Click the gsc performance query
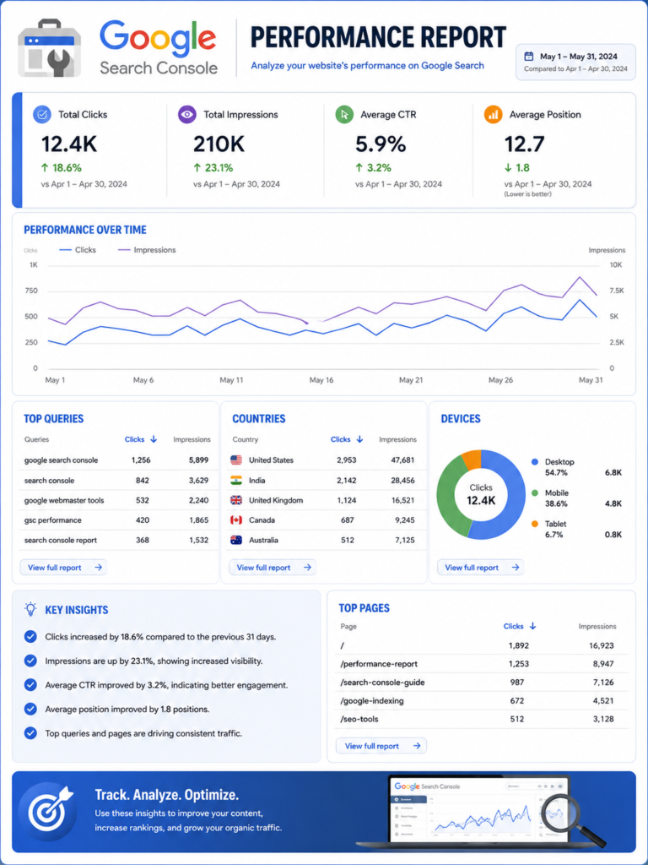 click(x=53, y=520)
